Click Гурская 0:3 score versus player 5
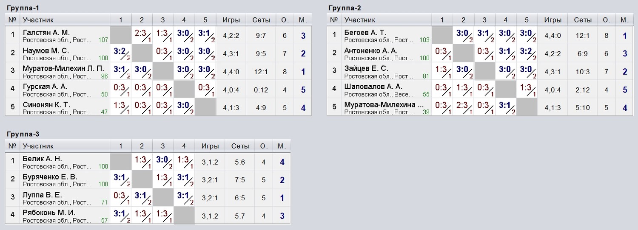This screenshot has height=230, width=638. (x=205, y=89)
